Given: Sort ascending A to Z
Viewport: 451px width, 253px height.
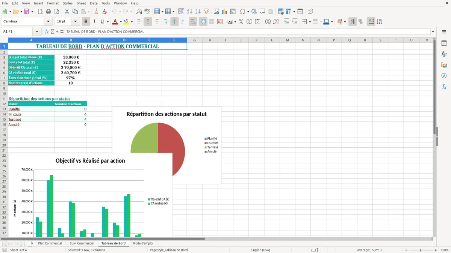Looking at the screenshot, I should pyautogui.click(x=190, y=12).
